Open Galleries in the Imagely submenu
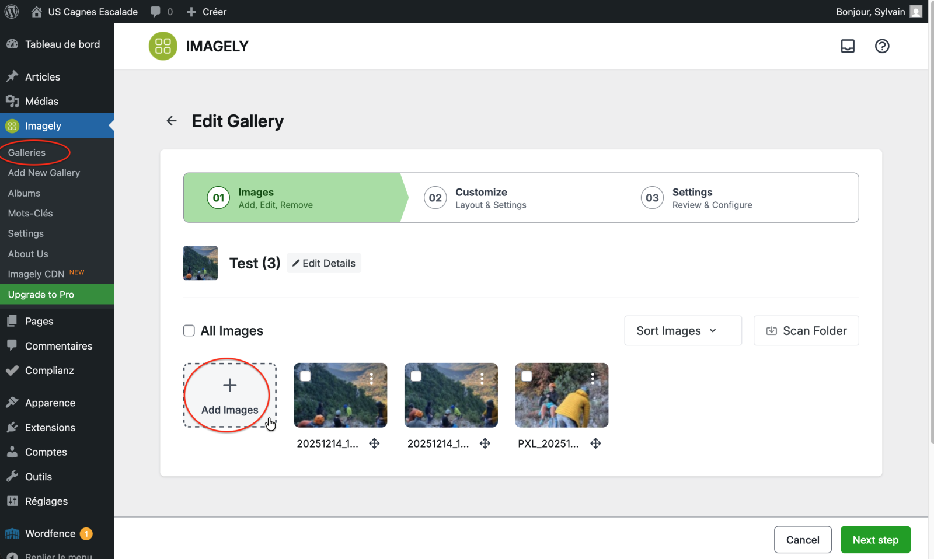Screen dimensions: 934x559 [27, 152]
